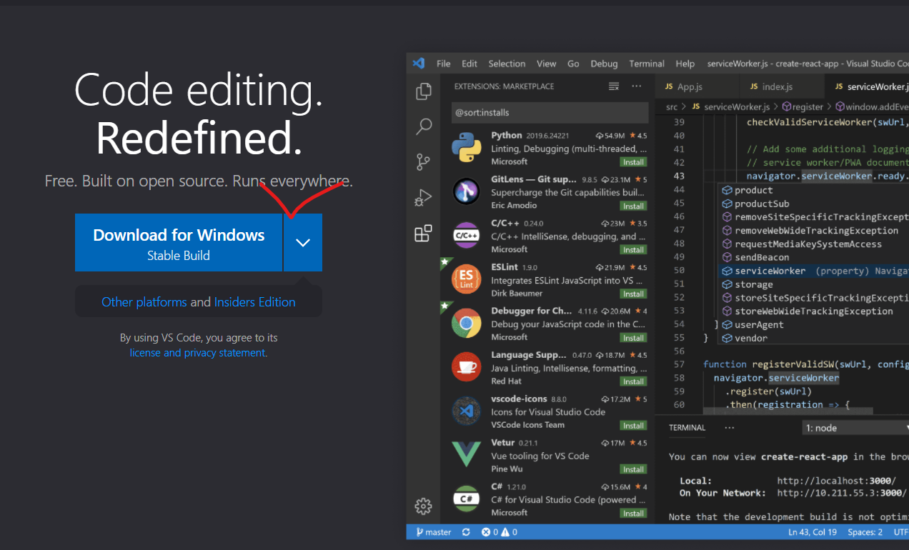
Task: Click the '@sort:installs' extensions search box
Action: tap(550, 112)
